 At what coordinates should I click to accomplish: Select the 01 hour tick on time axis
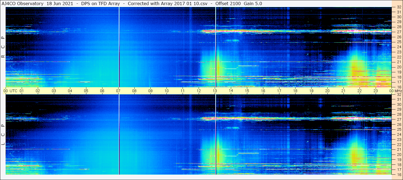(22, 91)
